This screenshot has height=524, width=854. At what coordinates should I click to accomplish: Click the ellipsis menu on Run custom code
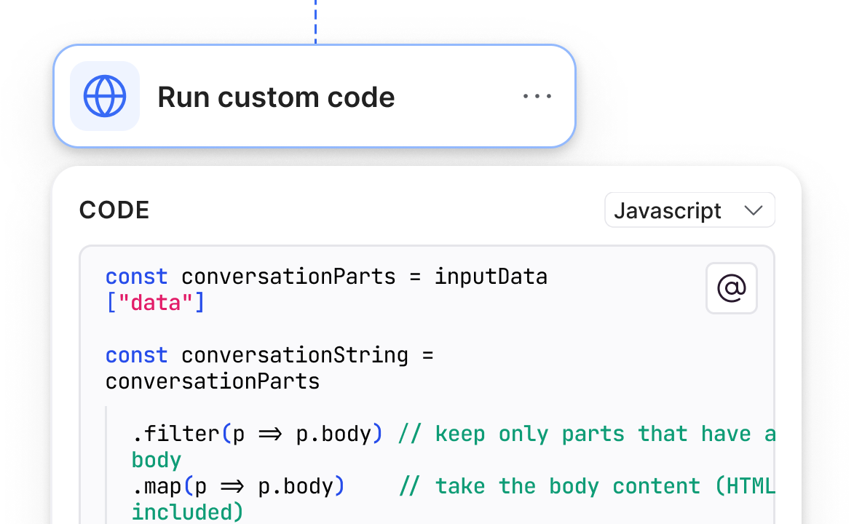[537, 95]
